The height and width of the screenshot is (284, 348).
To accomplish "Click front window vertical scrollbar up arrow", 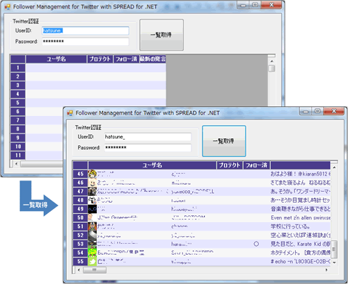I will (334, 167).
